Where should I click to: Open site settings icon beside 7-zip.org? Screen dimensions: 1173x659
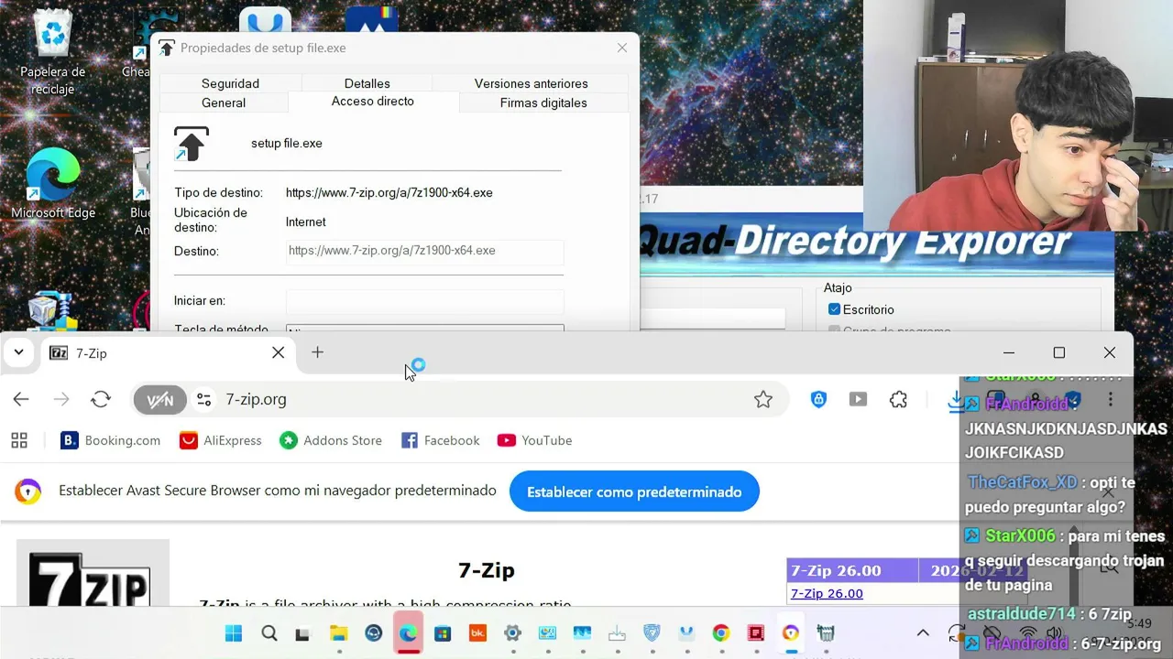point(204,400)
